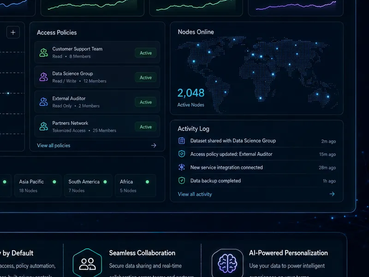
Task: Click the '28m ago' timestamp
Action: tap(327, 168)
